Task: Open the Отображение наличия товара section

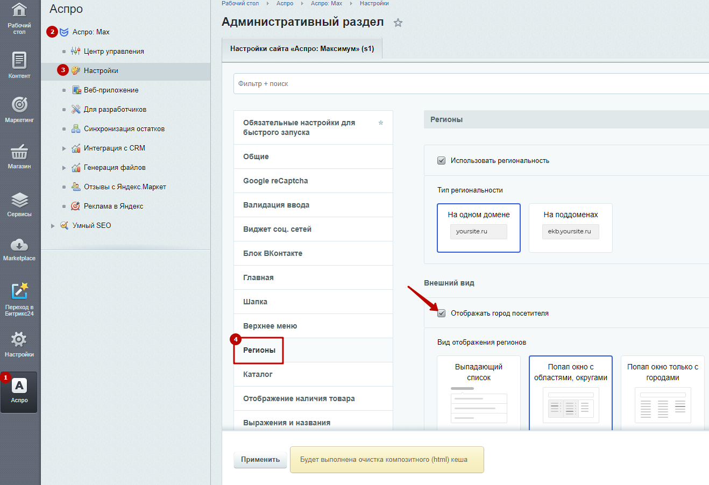Action: 313,398
